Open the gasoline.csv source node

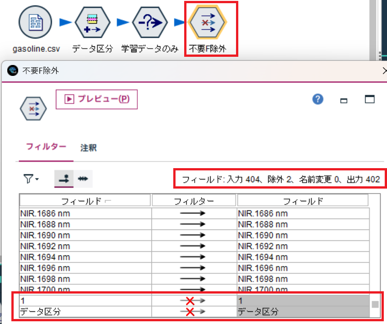pyautogui.click(x=35, y=23)
